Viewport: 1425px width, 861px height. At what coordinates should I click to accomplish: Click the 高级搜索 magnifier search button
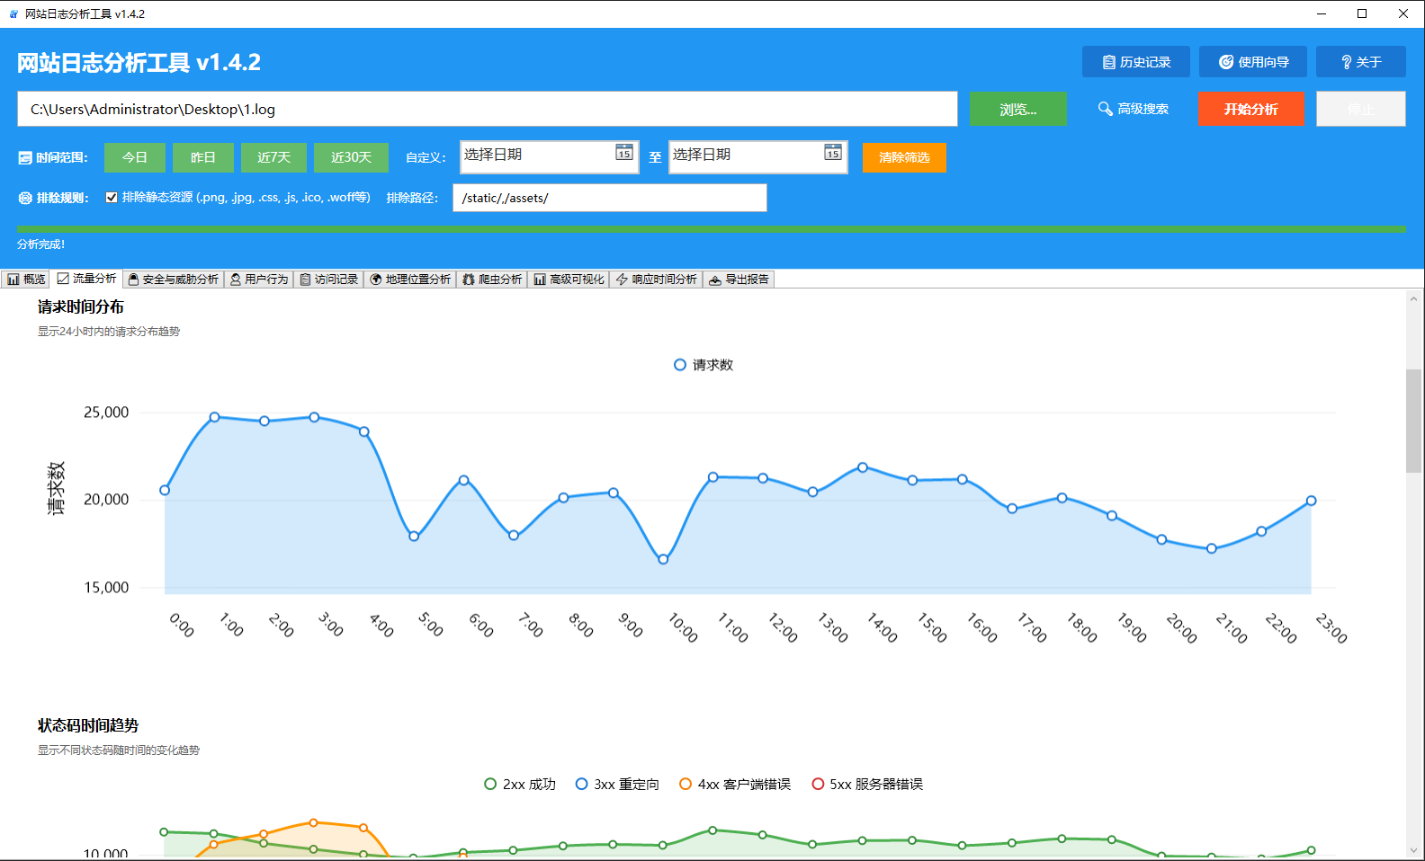1133,109
